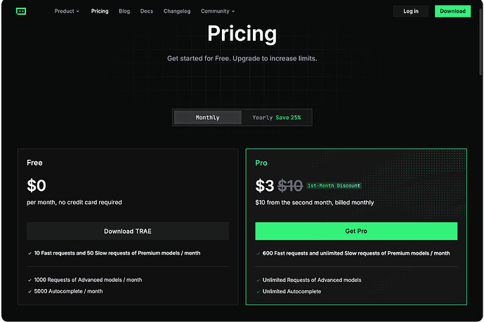
Task: Click the TRAE logo icon
Action: coord(21,11)
